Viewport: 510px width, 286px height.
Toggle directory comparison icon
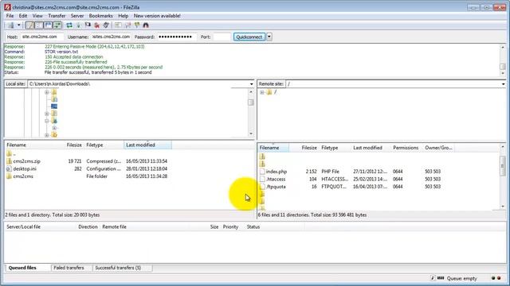tap(127, 25)
